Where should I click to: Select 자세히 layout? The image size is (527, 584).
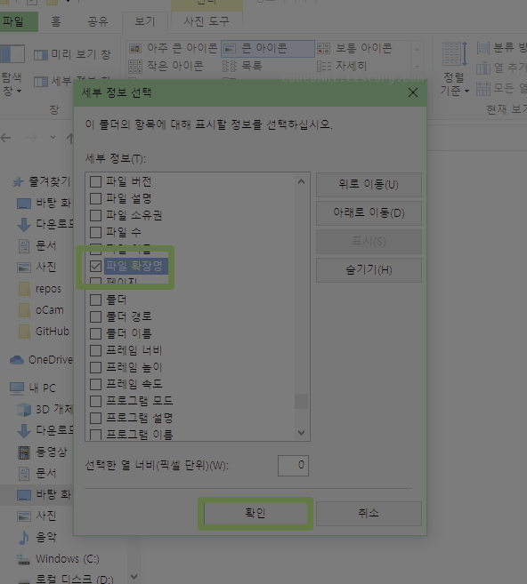click(x=343, y=66)
